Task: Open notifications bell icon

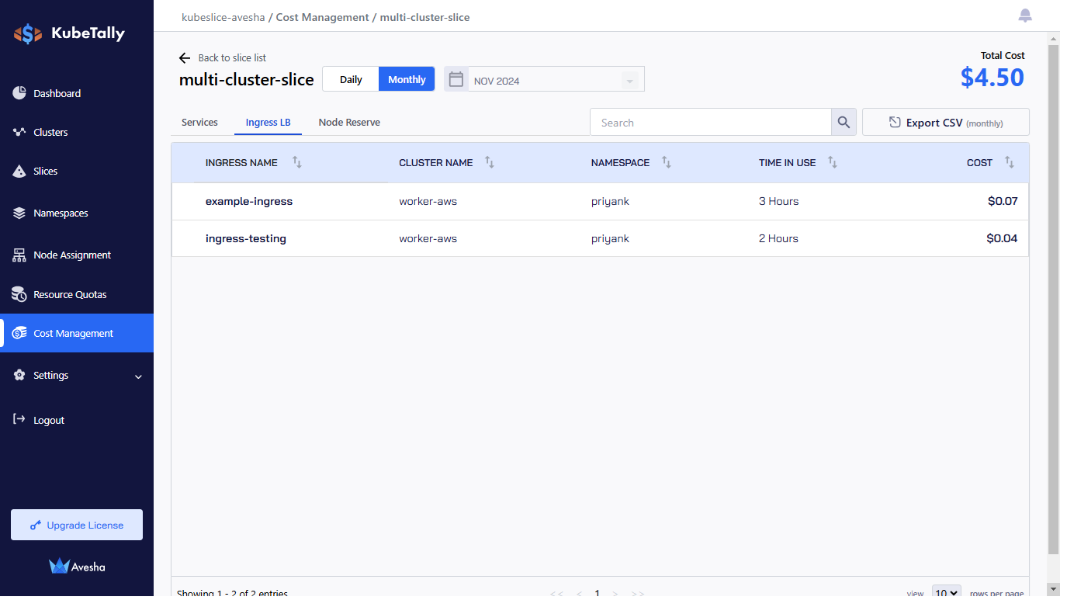Action: [1025, 16]
